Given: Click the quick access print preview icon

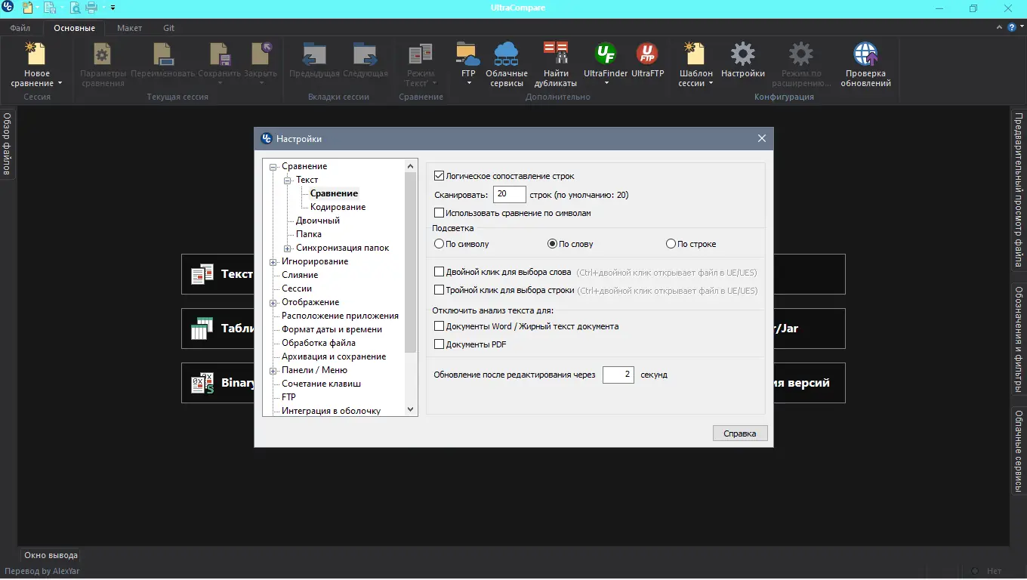Looking at the screenshot, I should pos(76,8).
